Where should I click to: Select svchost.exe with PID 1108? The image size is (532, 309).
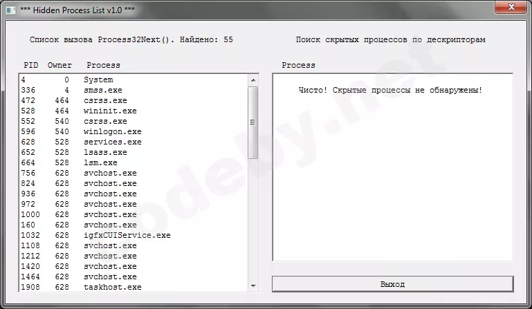134,245
